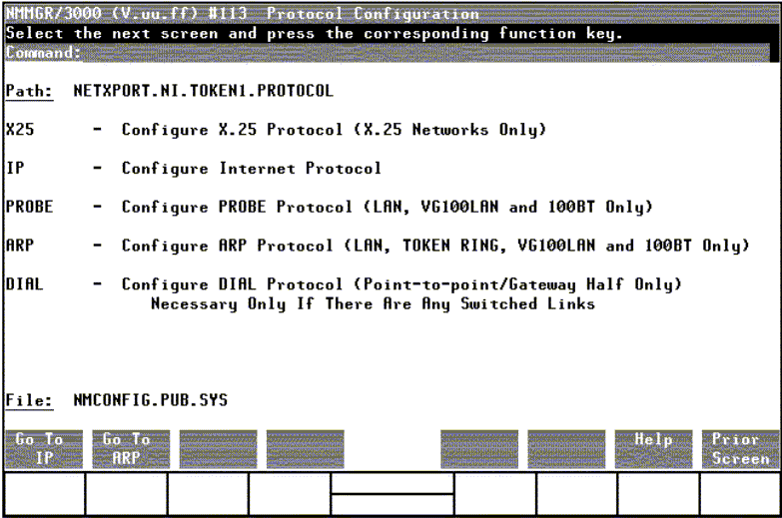Click the Protocol Configuration title text
The width and height of the screenshot is (782, 518).
pos(373,14)
